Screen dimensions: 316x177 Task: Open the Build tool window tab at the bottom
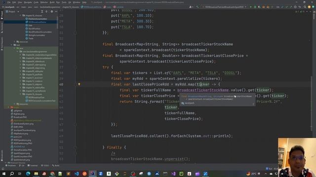[x=56, y=166]
